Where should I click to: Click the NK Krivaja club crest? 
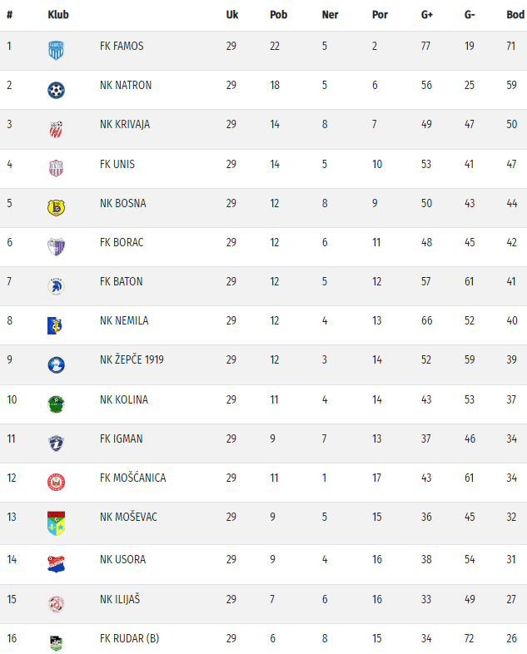[56, 128]
